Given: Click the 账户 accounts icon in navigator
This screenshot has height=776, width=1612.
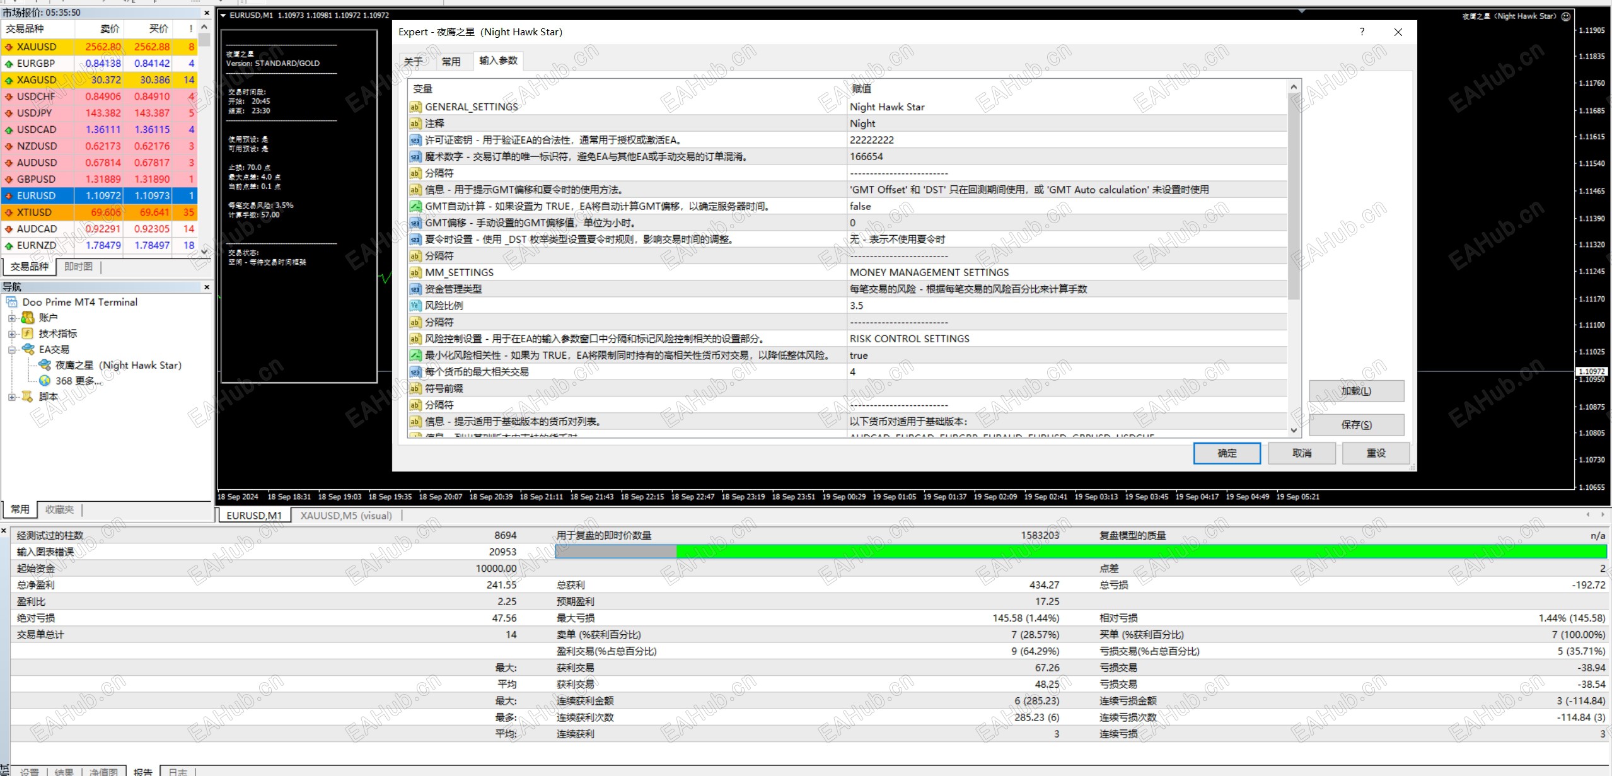Looking at the screenshot, I should click(28, 318).
